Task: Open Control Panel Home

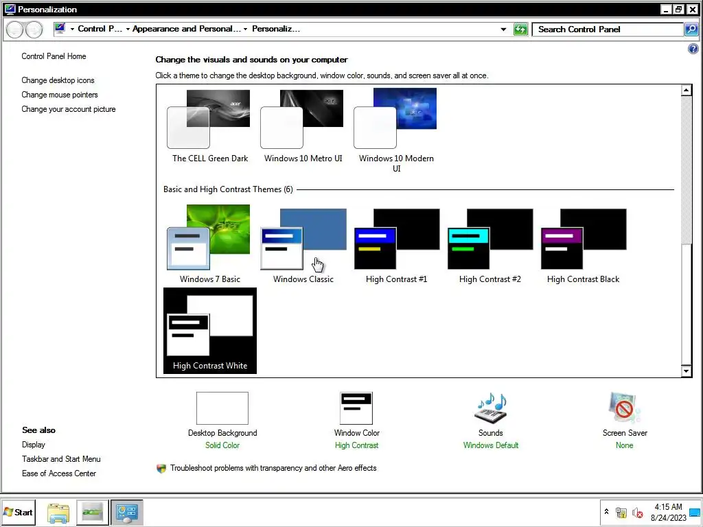Action: pos(54,56)
